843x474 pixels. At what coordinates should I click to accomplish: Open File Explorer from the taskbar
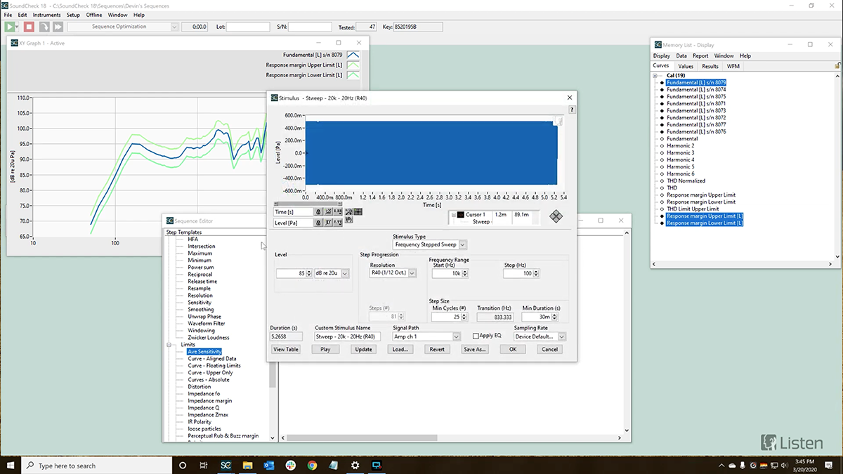248,465
